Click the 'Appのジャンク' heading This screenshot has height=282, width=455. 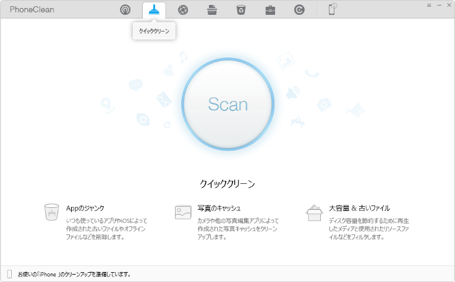(x=85, y=208)
